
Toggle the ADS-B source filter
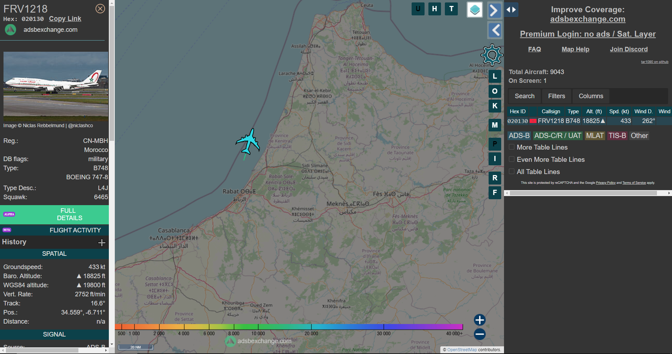(519, 136)
